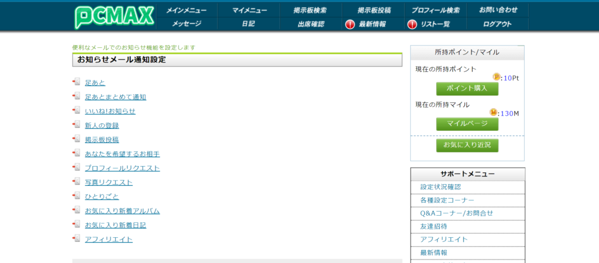
Task: Open the ひとりごと setting link
Action: point(102,196)
